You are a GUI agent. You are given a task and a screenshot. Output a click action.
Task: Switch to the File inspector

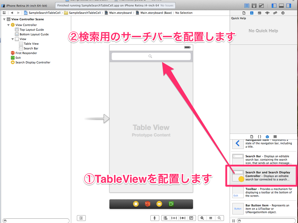[244, 13]
